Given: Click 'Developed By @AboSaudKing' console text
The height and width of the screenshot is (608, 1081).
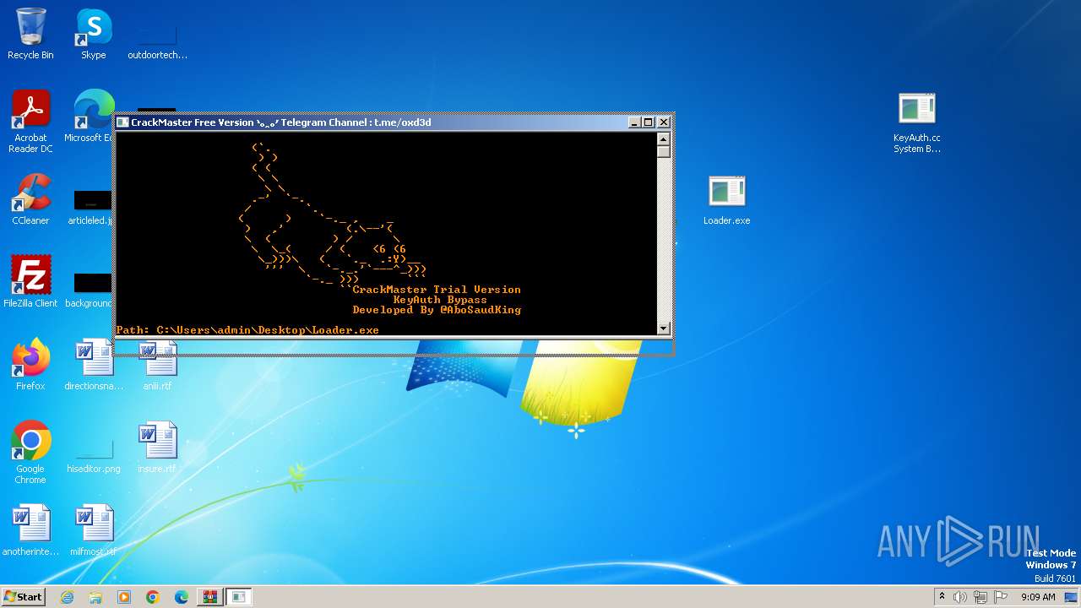Looking at the screenshot, I should point(437,310).
